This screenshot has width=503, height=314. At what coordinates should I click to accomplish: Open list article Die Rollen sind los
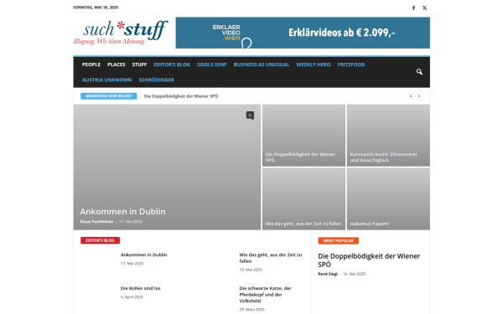141,288
